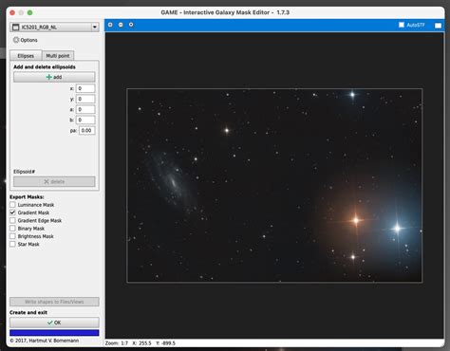Click the galaxy in the image preview

coord(173,182)
